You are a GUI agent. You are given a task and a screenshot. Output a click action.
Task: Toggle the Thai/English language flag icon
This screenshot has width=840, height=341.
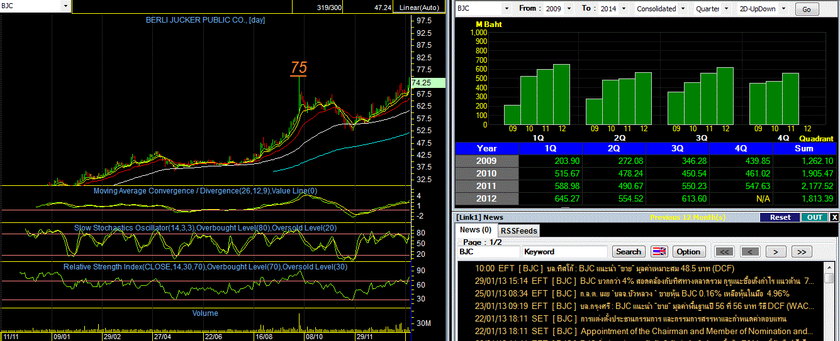(659, 252)
